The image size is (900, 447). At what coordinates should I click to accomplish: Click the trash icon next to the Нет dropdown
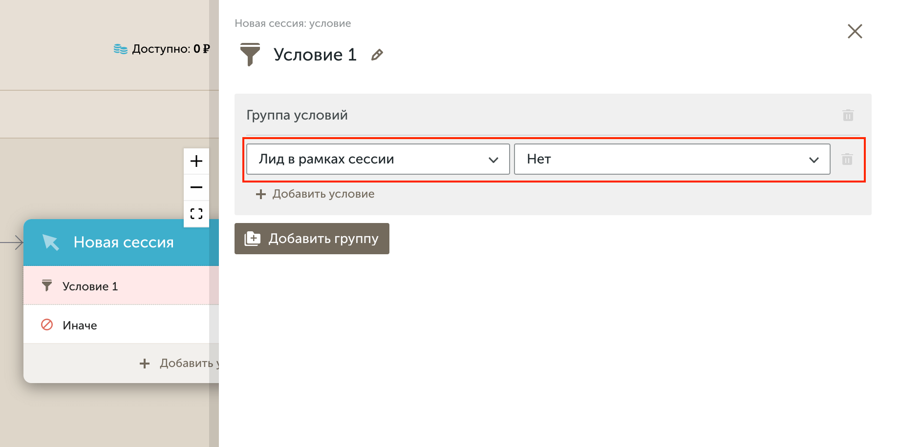click(847, 159)
